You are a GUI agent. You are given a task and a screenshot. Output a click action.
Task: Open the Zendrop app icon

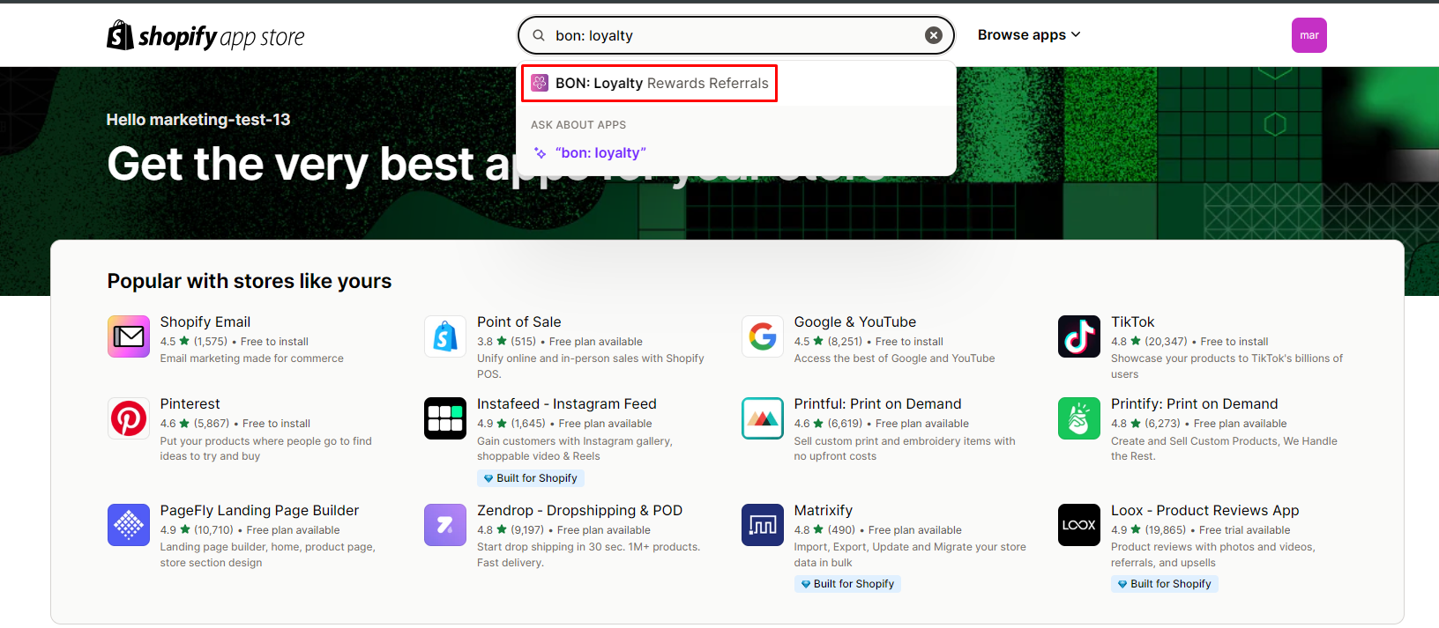(445, 525)
